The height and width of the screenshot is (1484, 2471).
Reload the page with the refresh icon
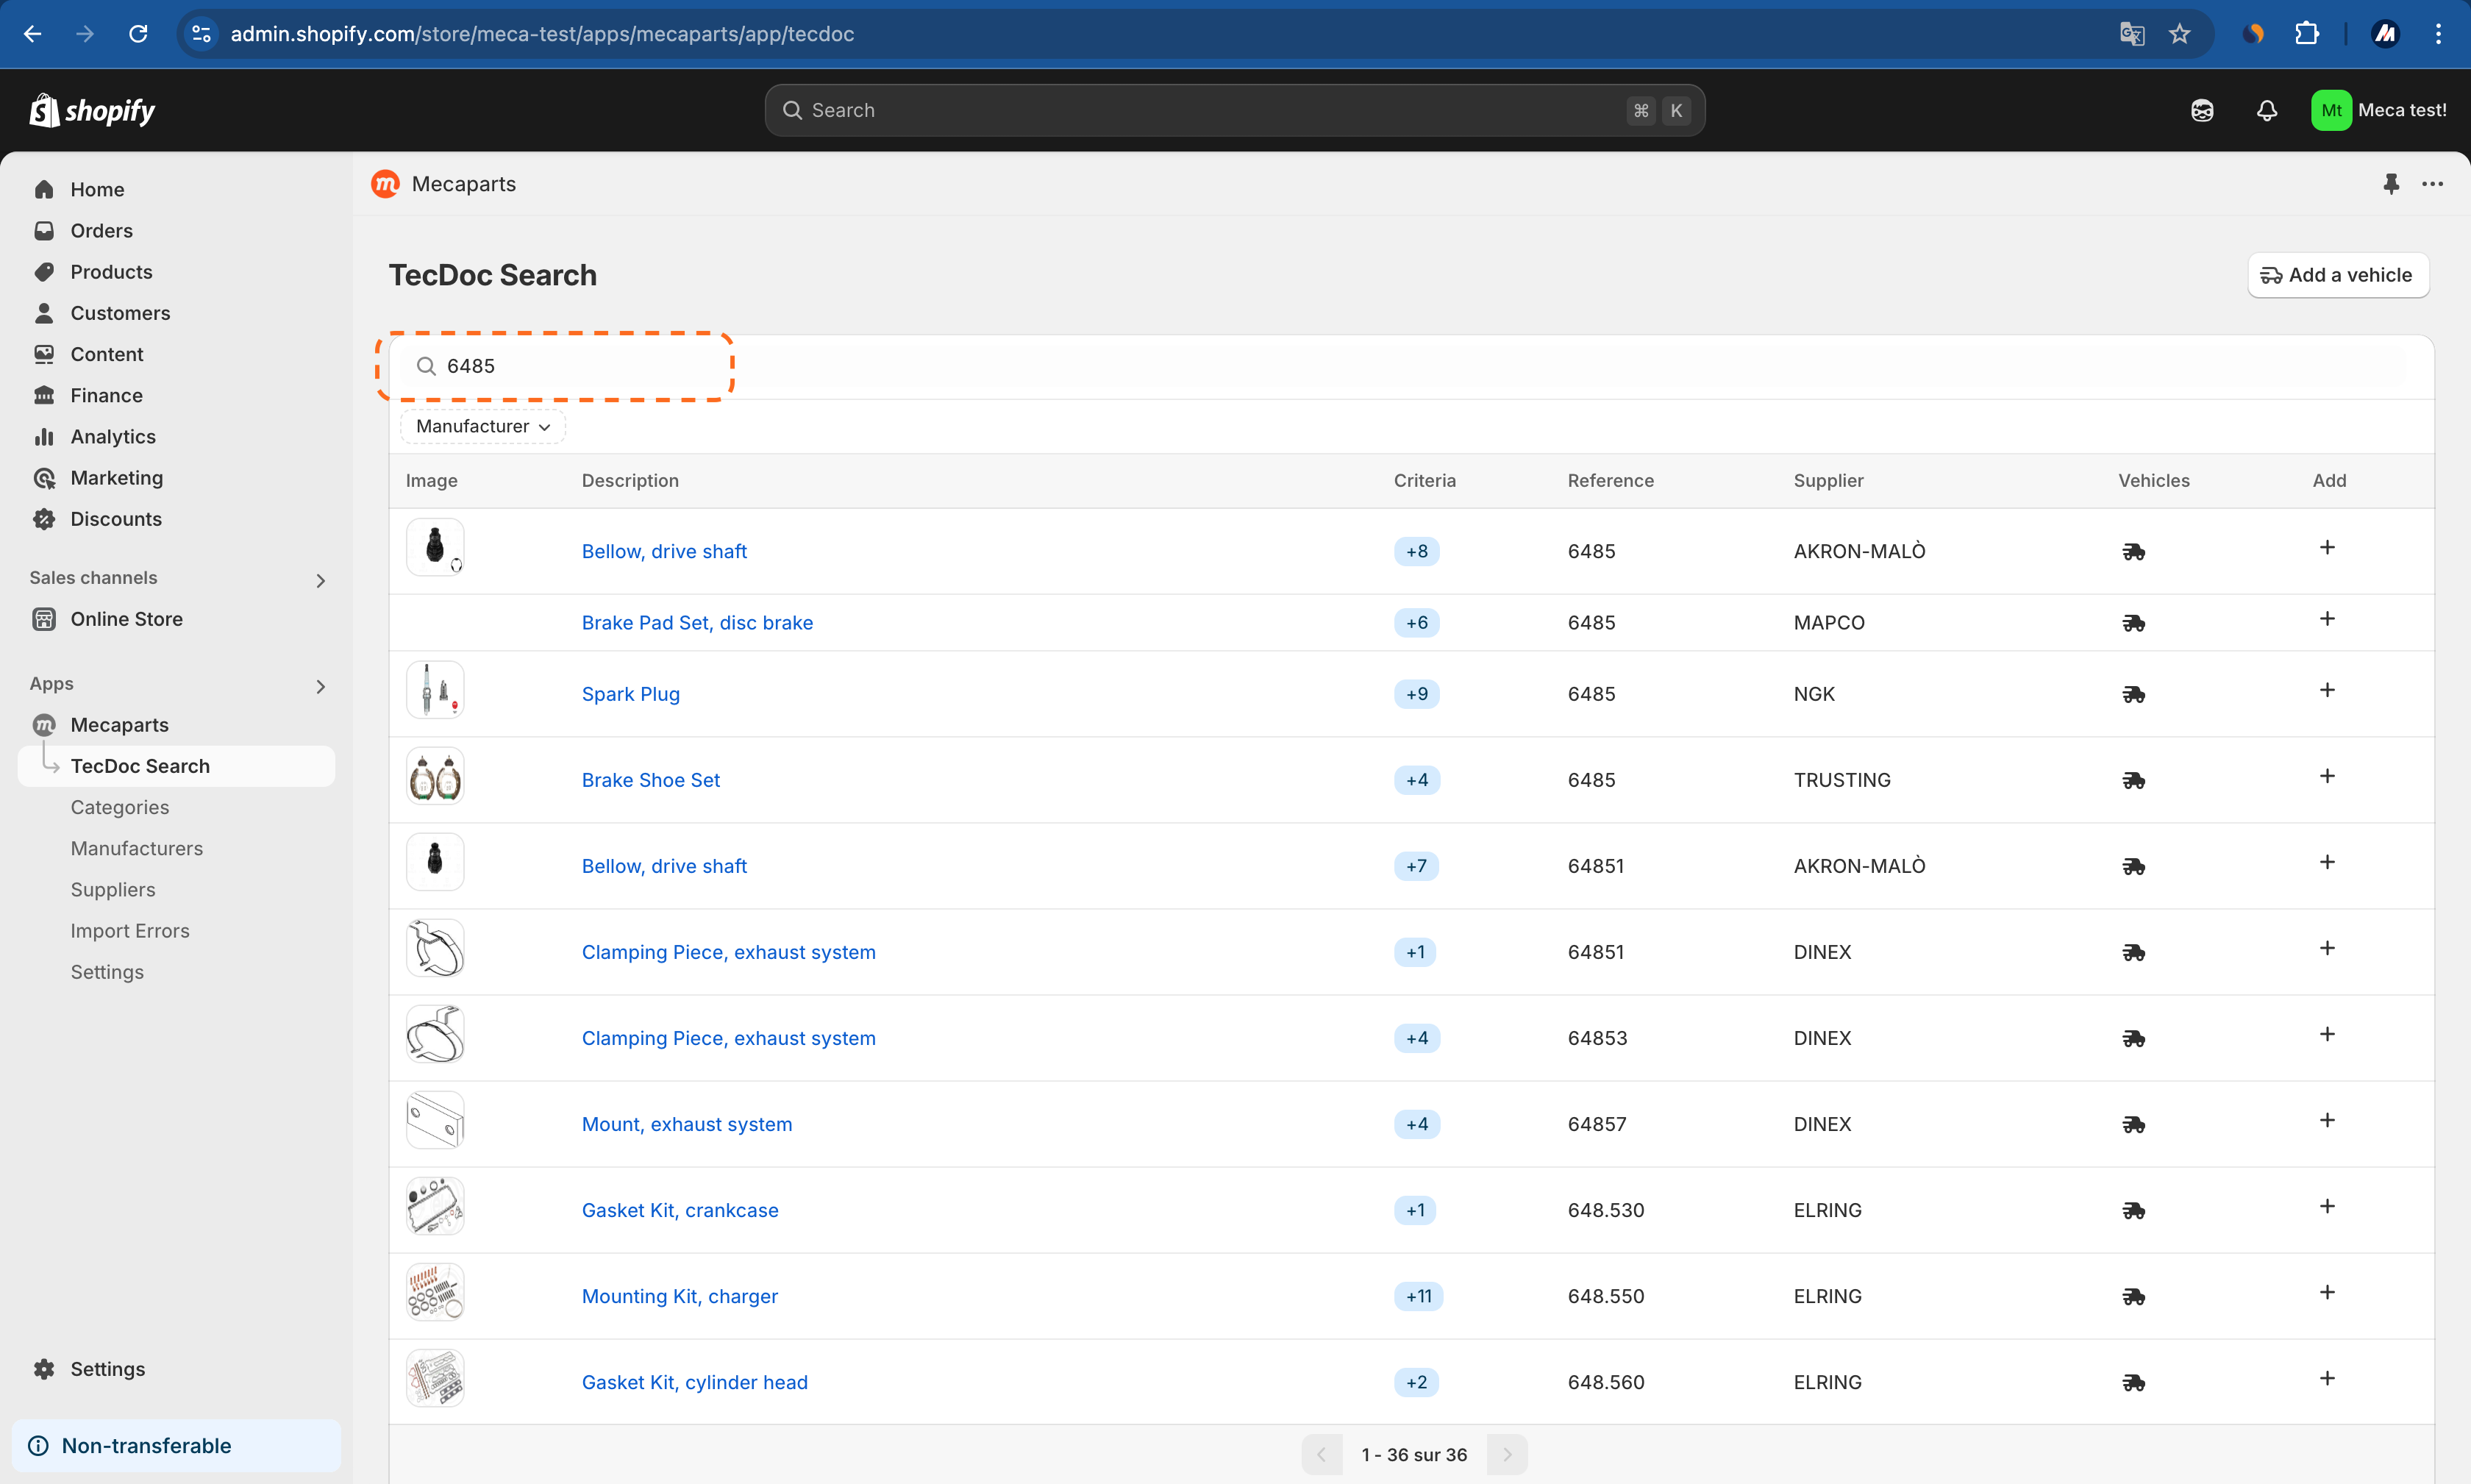[x=138, y=34]
